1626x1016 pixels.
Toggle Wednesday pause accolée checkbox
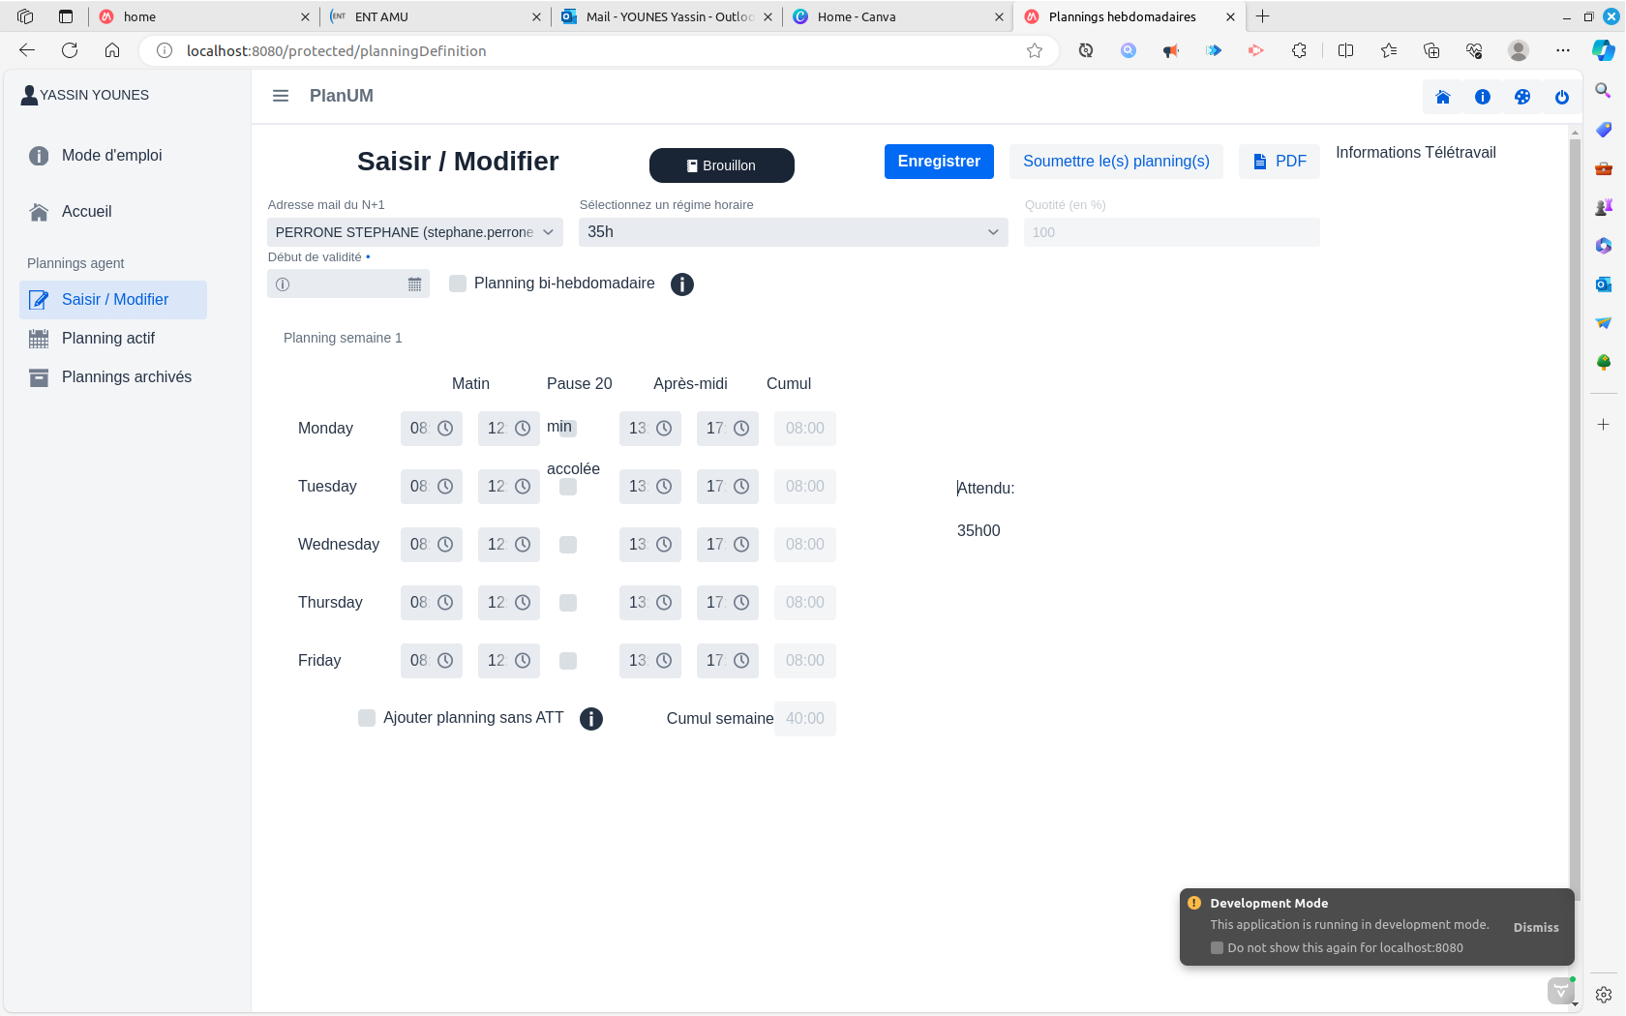568,545
